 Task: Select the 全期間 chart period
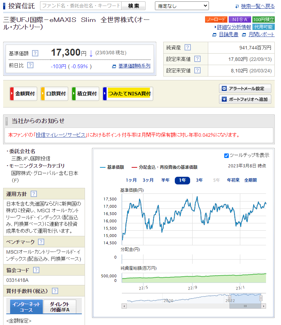(x=250, y=180)
